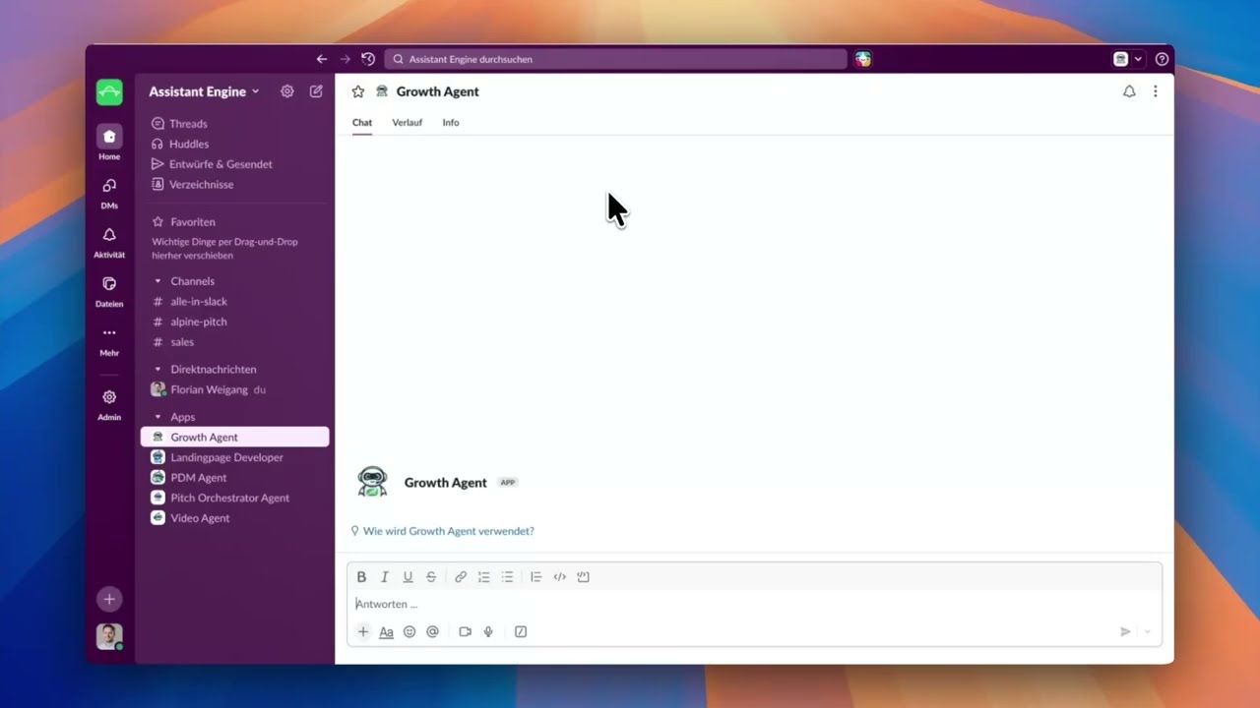Click the Growth Agent header title

[x=437, y=91]
